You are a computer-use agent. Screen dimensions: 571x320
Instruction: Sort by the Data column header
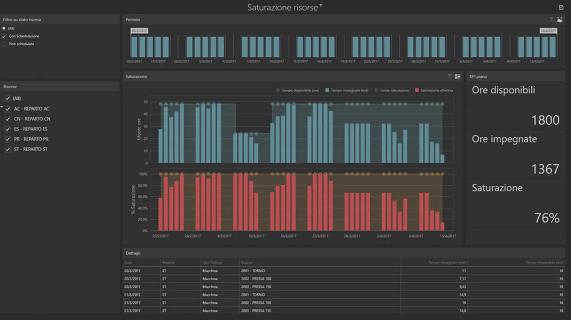142,263
